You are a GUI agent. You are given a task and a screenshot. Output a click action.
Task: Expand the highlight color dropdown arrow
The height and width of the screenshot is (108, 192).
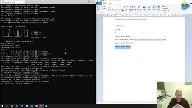(127, 10)
